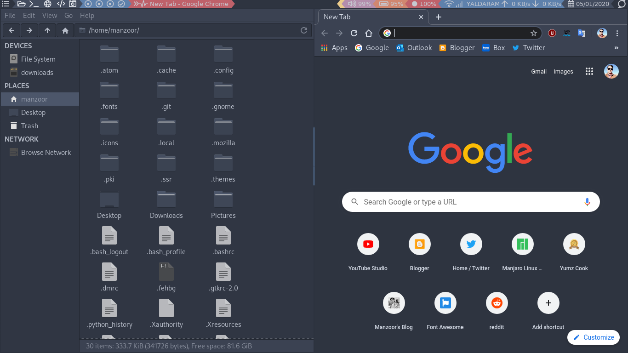Open Chrome three-dot menu
Screen dimensions: 628x353
tap(617, 33)
